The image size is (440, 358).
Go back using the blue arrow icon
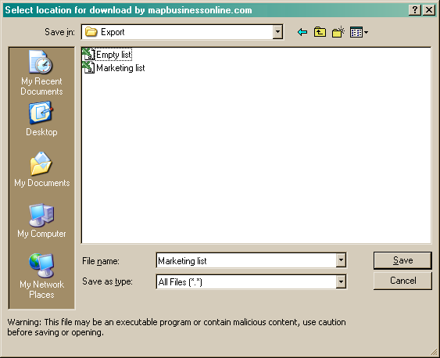pos(302,32)
